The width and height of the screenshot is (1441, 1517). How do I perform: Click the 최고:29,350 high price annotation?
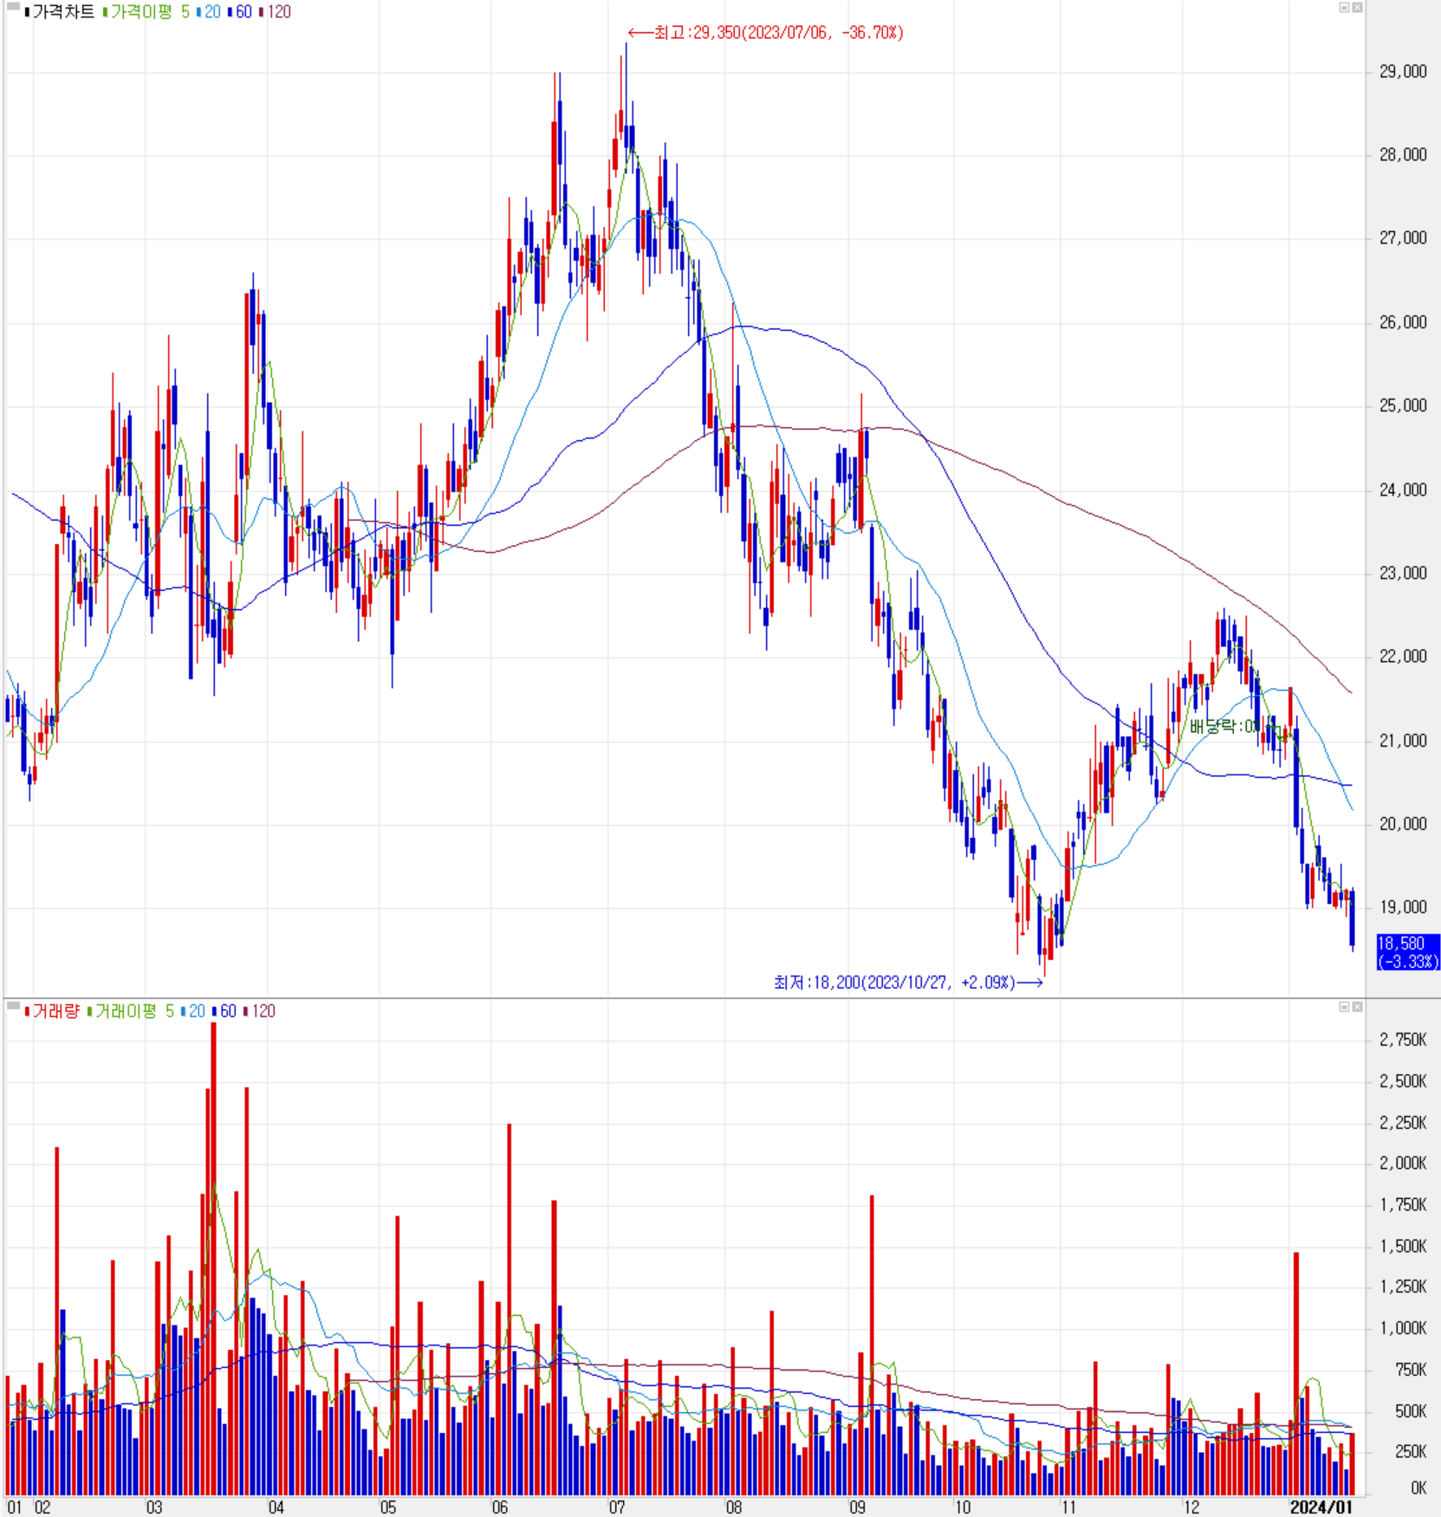click(766, 33)
